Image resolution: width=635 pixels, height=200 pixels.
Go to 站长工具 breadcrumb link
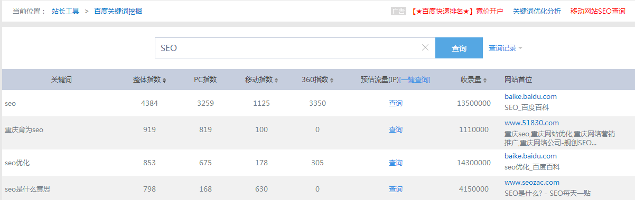[66, 11]
